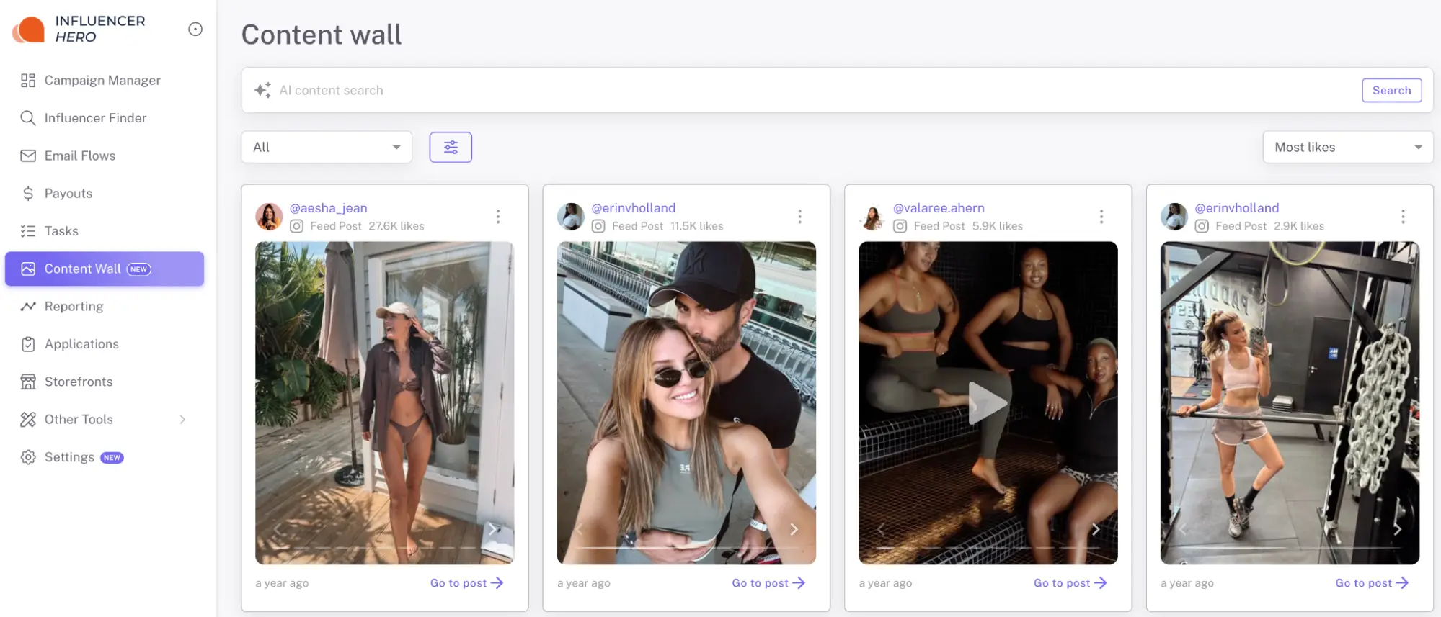The height and width of the screenshot is (617, 1441).
Task: Click the Influencer Hero logo
Action: [x=79, y=29]
